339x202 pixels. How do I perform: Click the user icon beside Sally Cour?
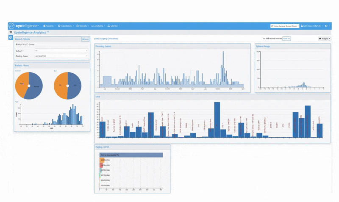302,26
